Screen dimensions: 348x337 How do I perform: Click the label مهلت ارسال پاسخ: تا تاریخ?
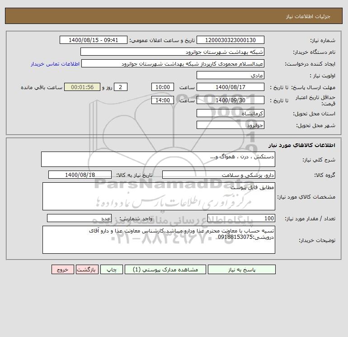(x=303, y=87)
